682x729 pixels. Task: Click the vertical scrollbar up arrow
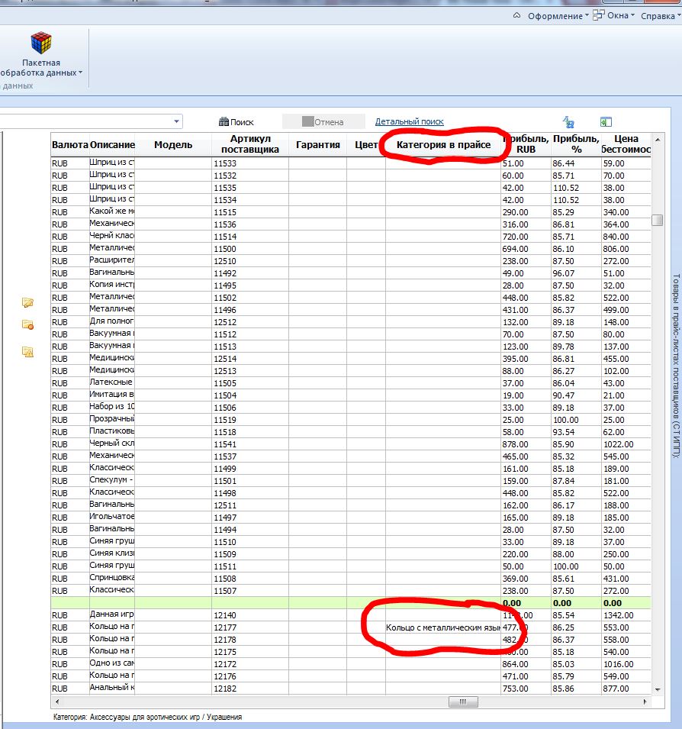coord(658,140)
